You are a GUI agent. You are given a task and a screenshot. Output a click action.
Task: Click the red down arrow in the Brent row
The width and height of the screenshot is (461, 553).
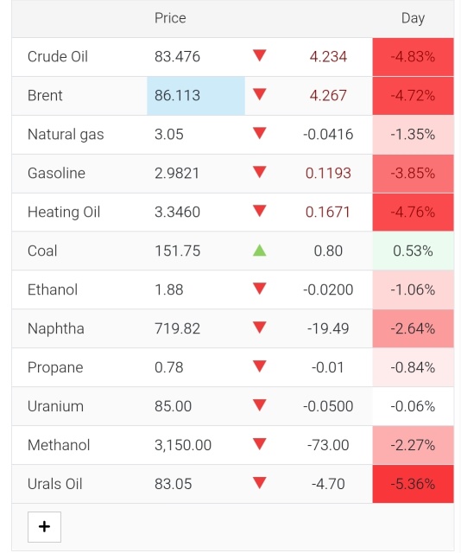tap(259, 94)
